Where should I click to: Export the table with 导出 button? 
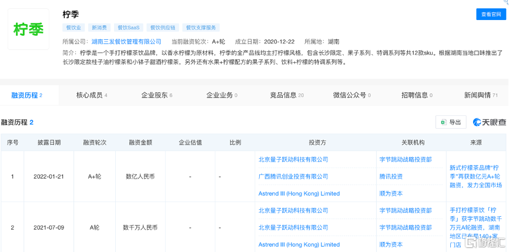pyautogui.click(x=451, y=122)
